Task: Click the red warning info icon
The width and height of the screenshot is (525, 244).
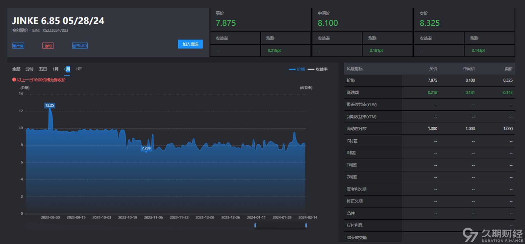Action: pos(14,80)
